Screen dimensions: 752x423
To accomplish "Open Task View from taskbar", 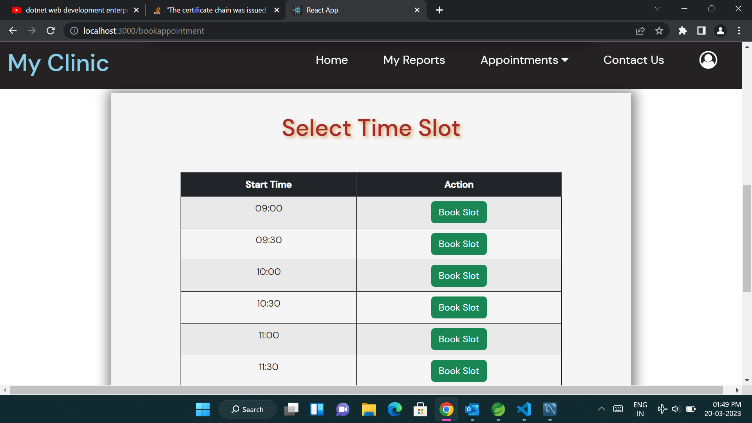I will point(291,409).
